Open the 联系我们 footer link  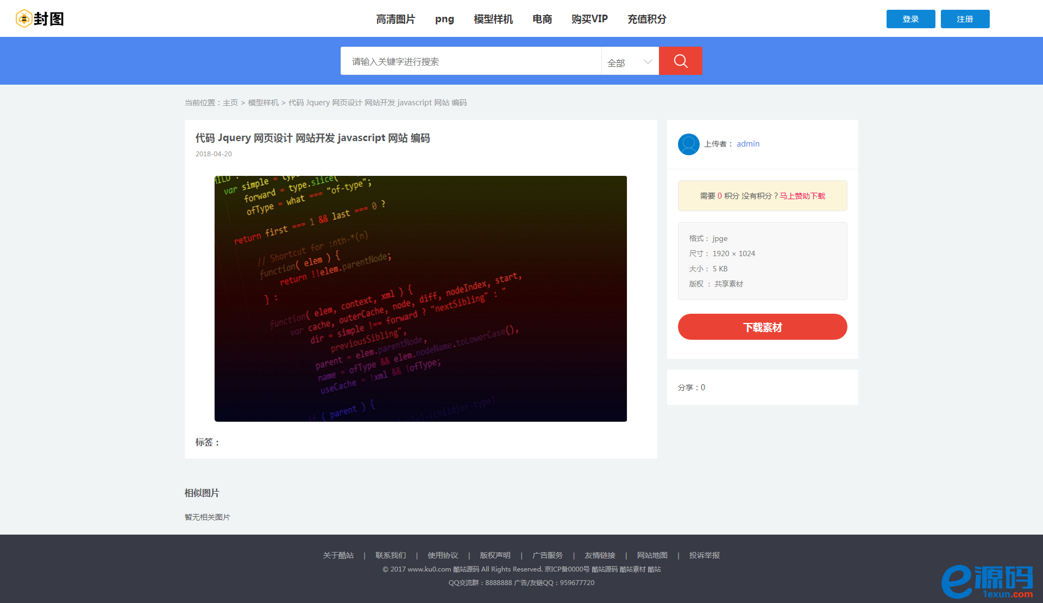[x=391, y=555]
